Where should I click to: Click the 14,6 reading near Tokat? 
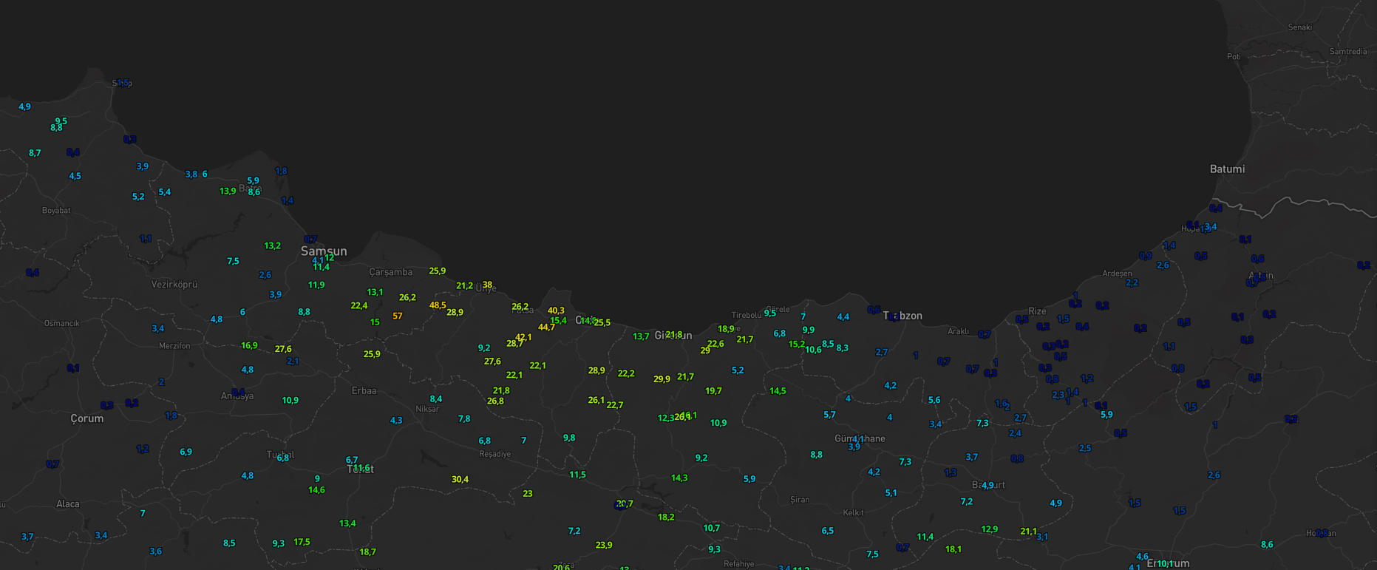click(316, 489)
